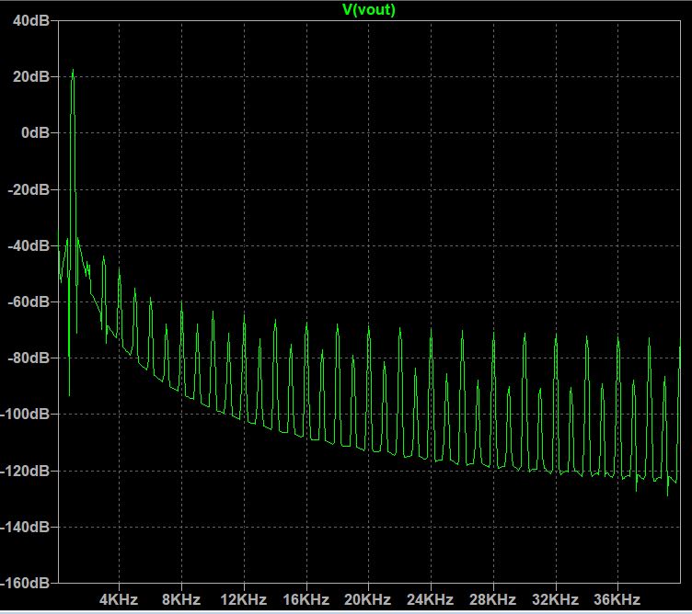This screenshot has width=692, height=614.
Task: Click the 20dB axis label
Action: click(x=31, y=76)
